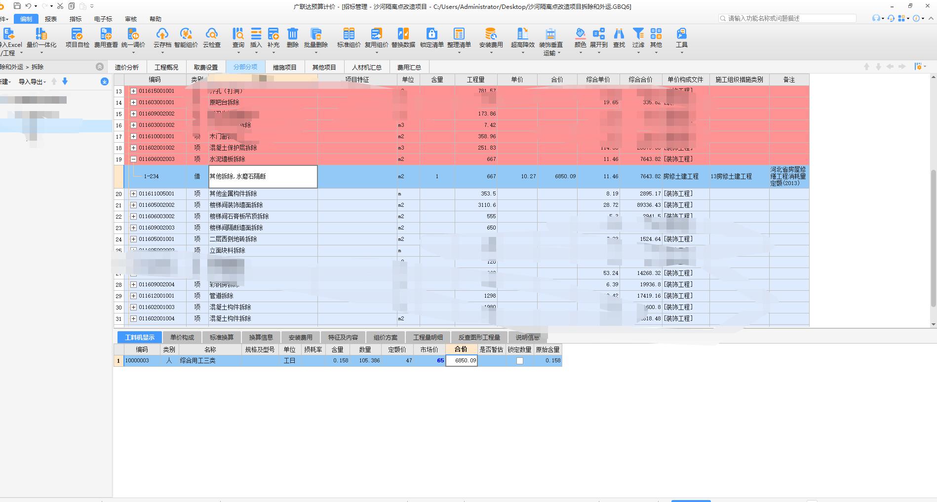Image resolution: width=937 pixels, height=502 pixels.
Task: Run 项目自检 project self-check
Action: click(77, 34)
